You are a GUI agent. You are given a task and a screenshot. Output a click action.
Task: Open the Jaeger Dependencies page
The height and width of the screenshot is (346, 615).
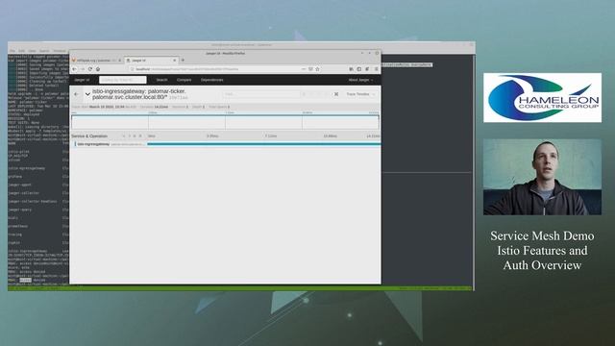click(x=211, y=80)
